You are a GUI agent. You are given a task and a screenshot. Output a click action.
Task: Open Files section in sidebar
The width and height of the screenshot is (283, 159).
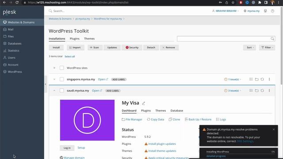point(22,36)
